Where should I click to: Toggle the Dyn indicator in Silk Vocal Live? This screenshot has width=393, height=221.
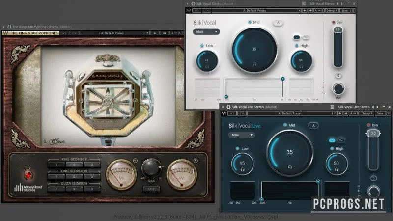369,125
